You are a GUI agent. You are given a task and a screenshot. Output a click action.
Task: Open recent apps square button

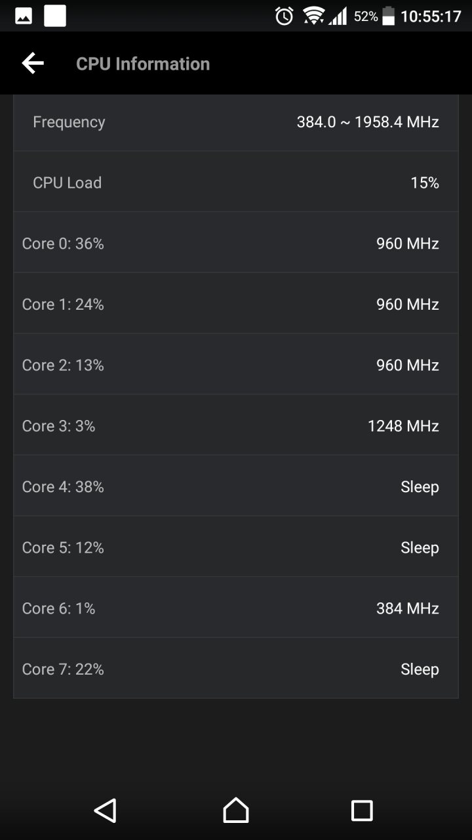point(362,810)
